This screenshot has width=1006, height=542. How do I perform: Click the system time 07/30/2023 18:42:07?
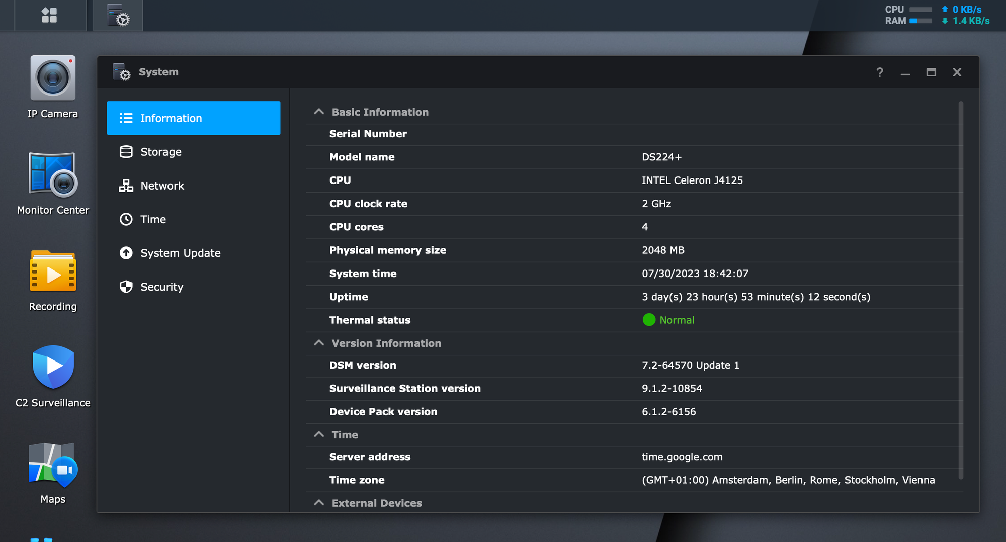(695, 274)
